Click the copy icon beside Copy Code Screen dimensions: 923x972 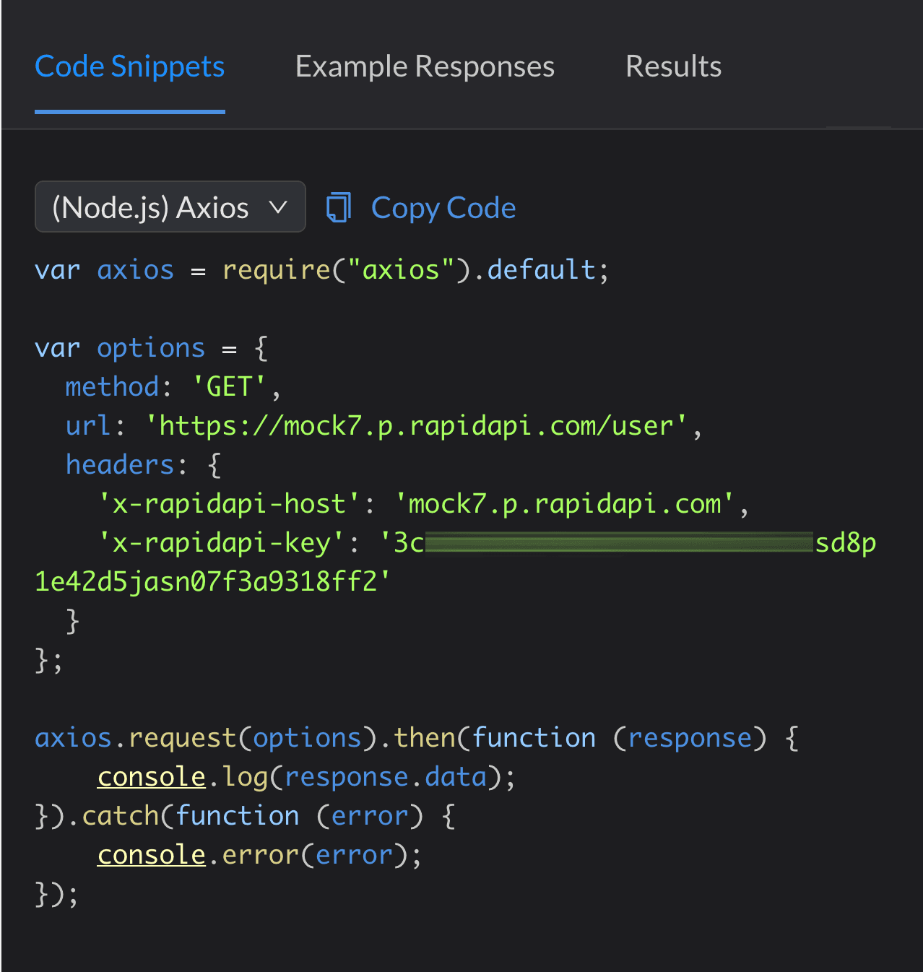pyautogui.click(x=339, y=207)
